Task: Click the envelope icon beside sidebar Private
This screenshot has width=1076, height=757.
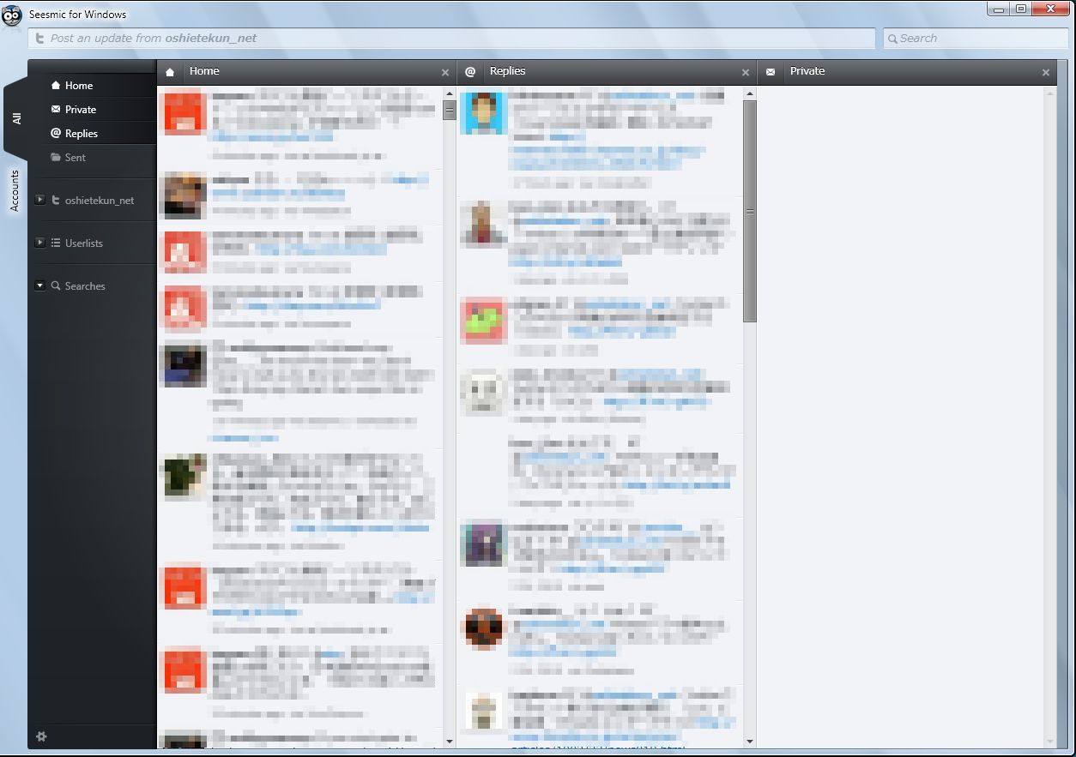Action: coord(56,109)
